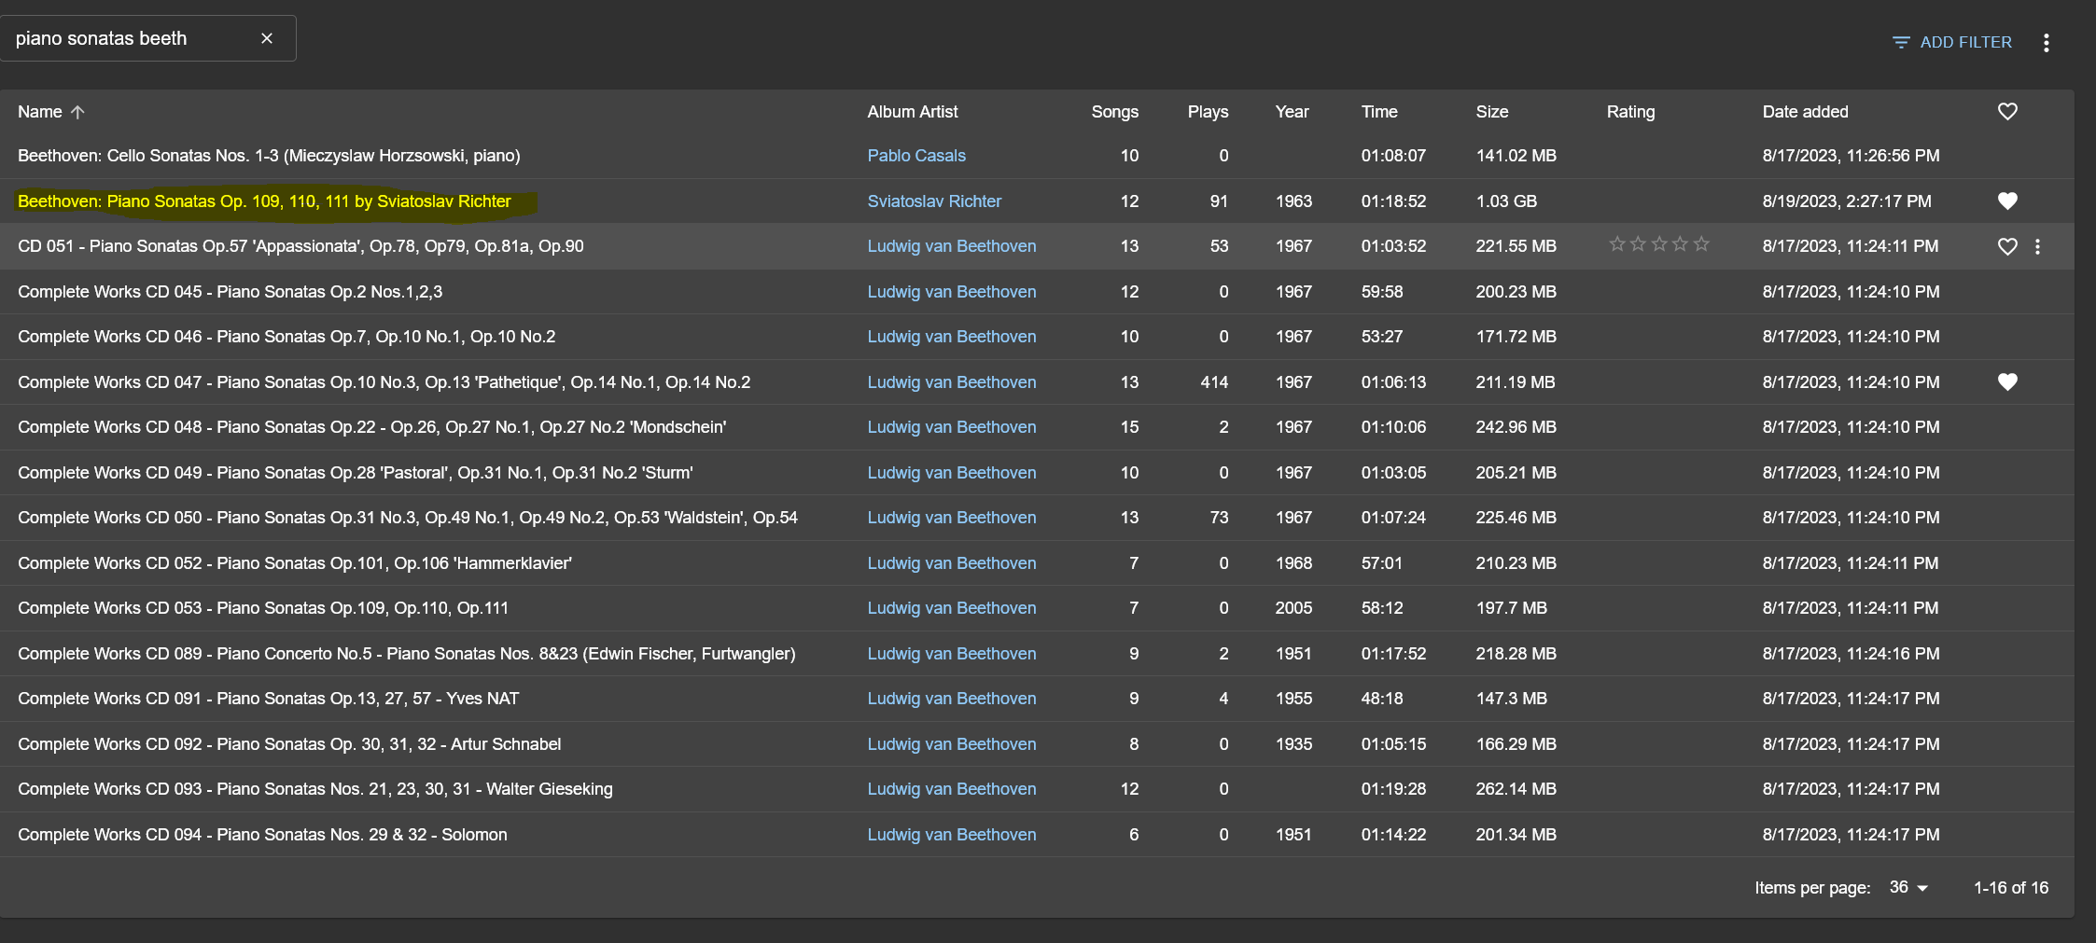Click the 414 plays value for CD 047
Screen dimensions: 2096x943
(x=1214, y=381)
